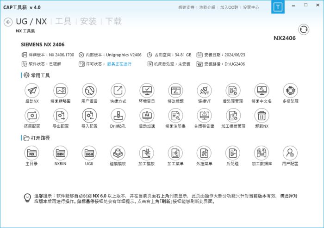Click the refresh circular arrows button
The image size is (324, 228).
pos(304,30)
